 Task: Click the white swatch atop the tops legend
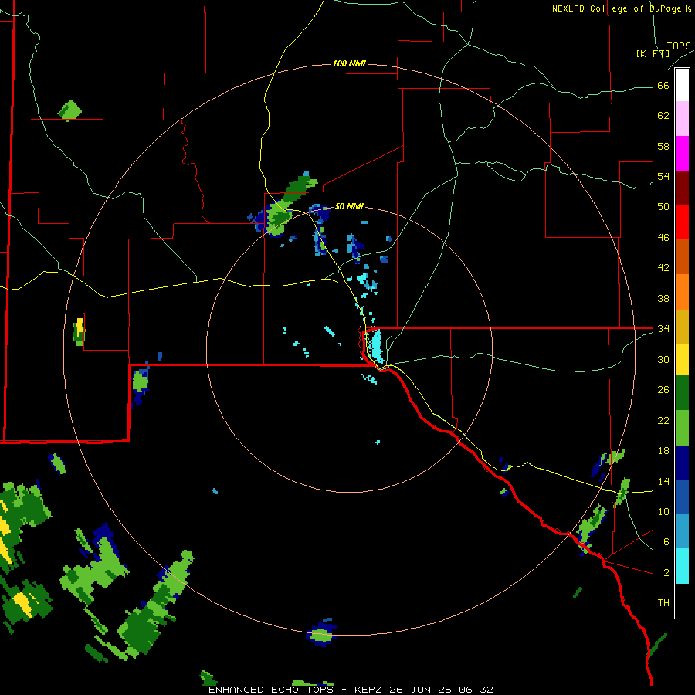(682, 85)
